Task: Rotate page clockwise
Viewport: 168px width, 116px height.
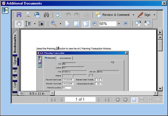Action: click(x=138, y=24)
